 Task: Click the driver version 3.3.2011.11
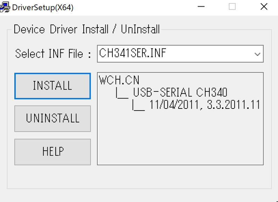coord(233,105)
